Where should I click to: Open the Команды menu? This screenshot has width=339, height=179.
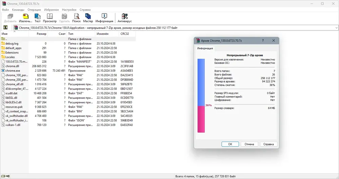click(18, 10)
